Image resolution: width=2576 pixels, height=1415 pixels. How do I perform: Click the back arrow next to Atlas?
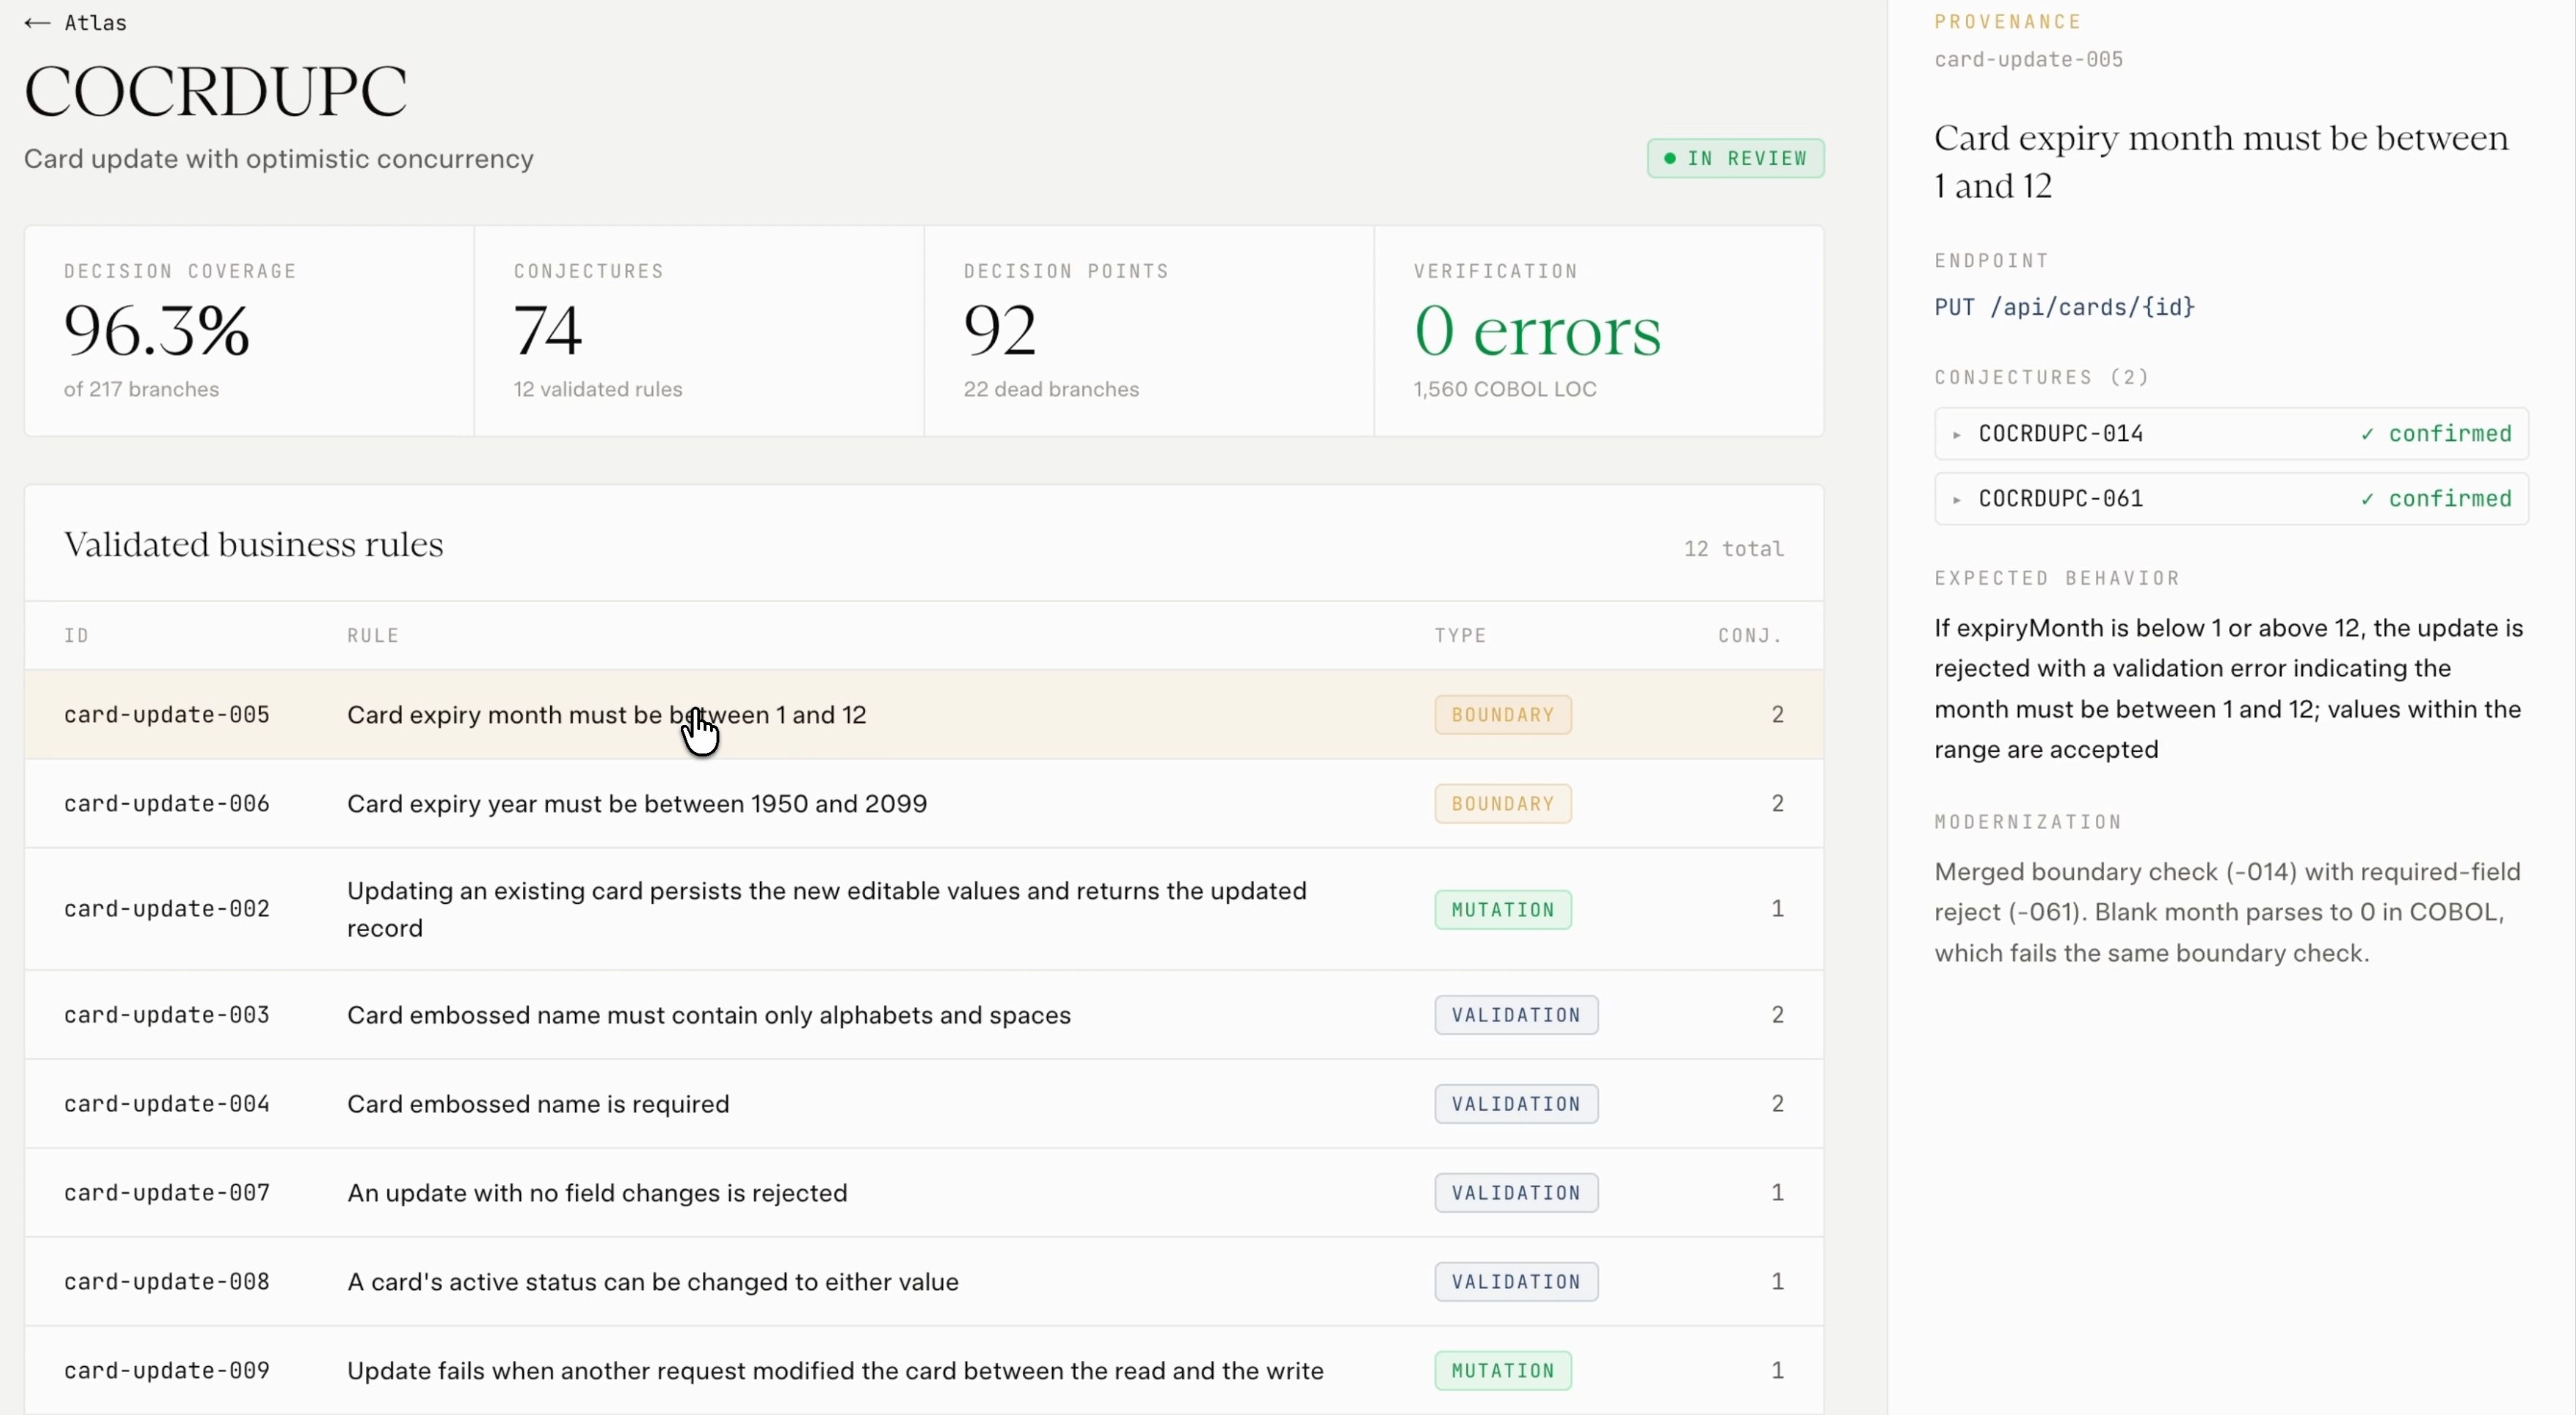[37, 23]
